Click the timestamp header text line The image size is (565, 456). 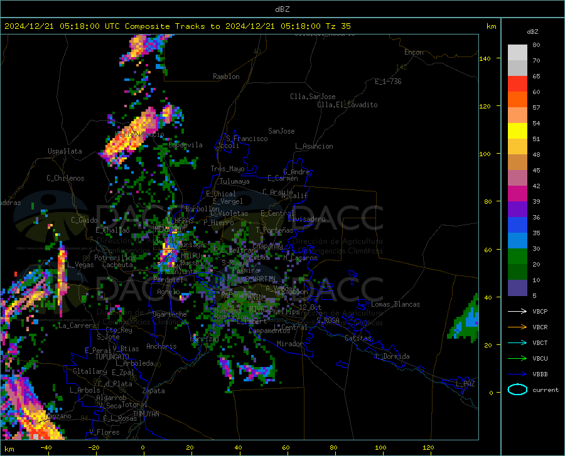pos(177,26)
